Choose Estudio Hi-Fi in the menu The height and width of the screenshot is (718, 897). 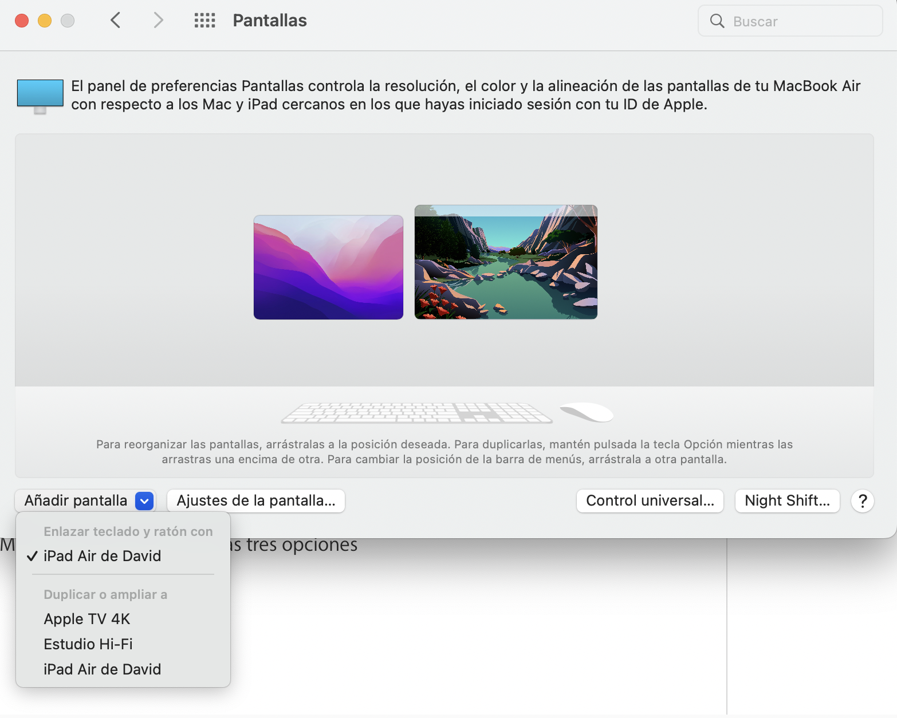pyautogui.click(x=123, y=644)
